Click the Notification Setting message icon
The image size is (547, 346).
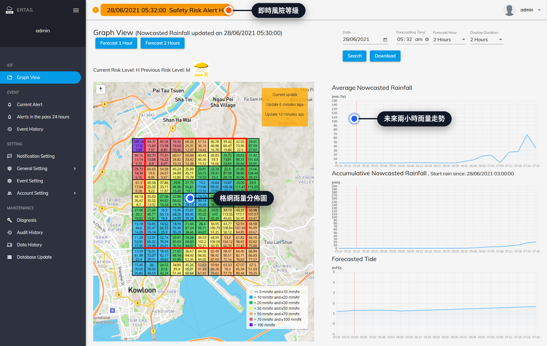coord(10,156)
